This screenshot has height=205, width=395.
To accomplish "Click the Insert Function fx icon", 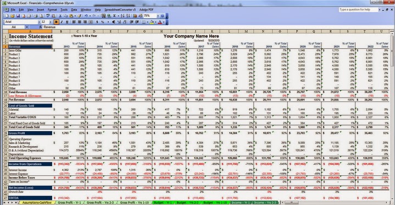I will point(41,27).
